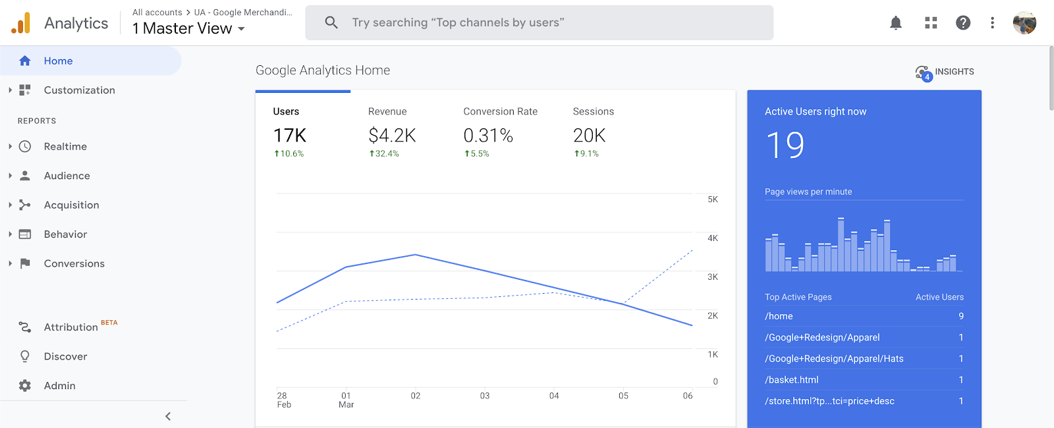
Task: Open the Google apps grid icon
Action: (931, 23)
